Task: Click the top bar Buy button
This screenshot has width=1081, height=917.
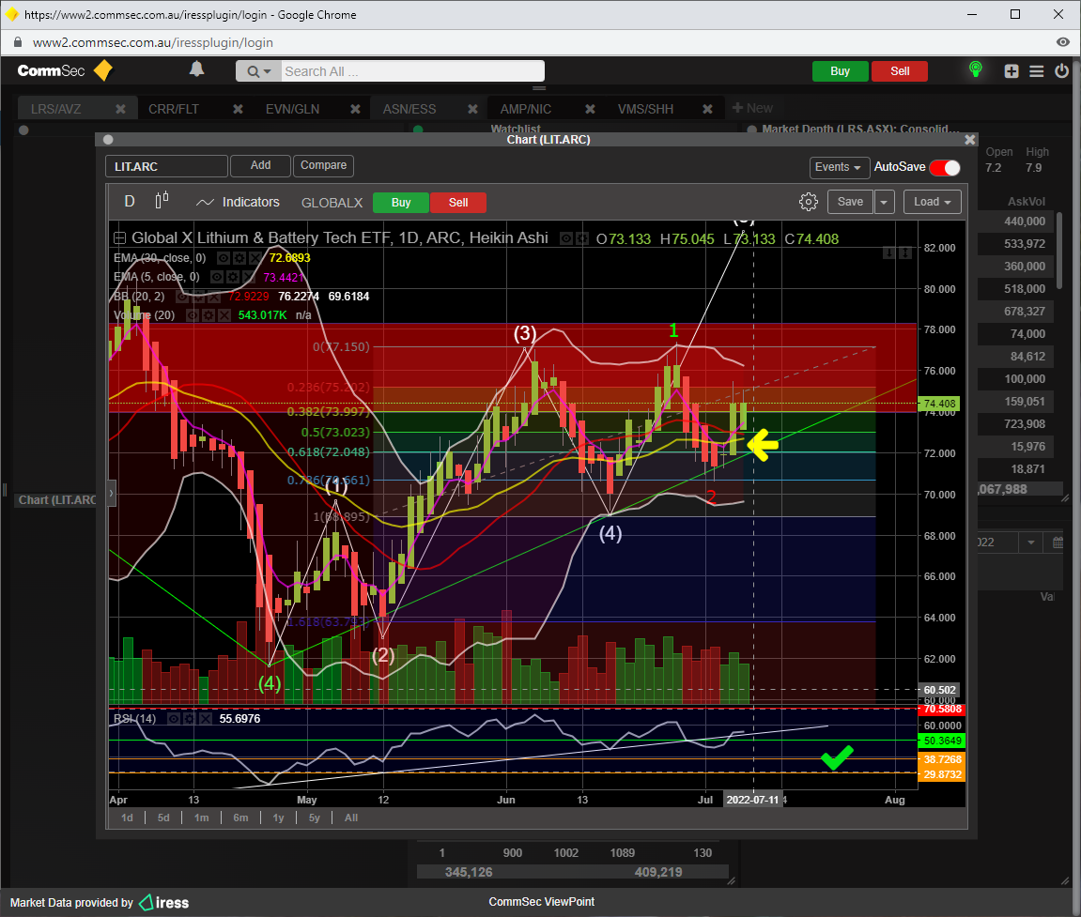Action: pyautogui.click(x=840, y=71)
